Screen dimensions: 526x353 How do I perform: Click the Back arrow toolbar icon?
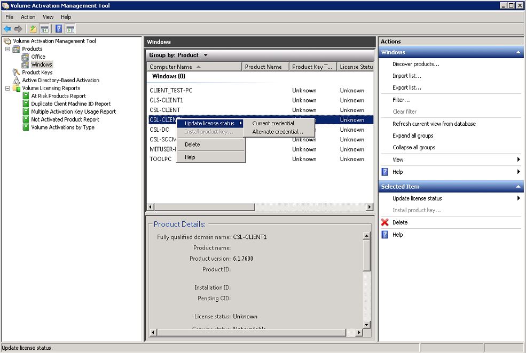7,29
